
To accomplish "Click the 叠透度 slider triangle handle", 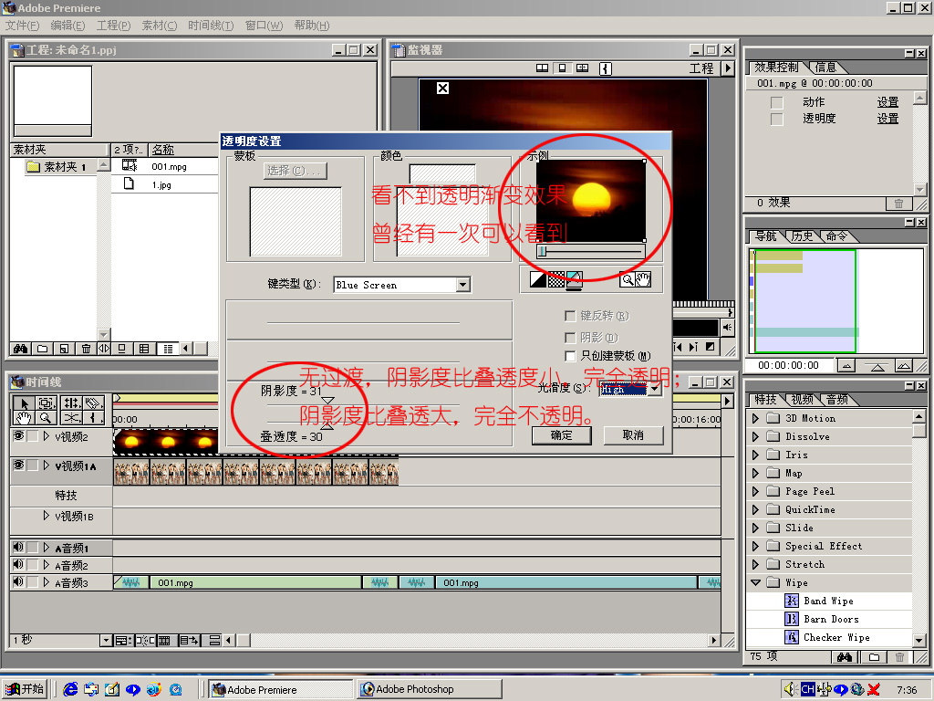I will click(x=327, y=425).
